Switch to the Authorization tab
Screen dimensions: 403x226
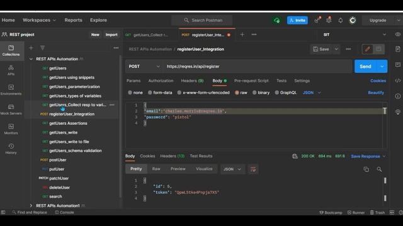click(x=161, y=80)
